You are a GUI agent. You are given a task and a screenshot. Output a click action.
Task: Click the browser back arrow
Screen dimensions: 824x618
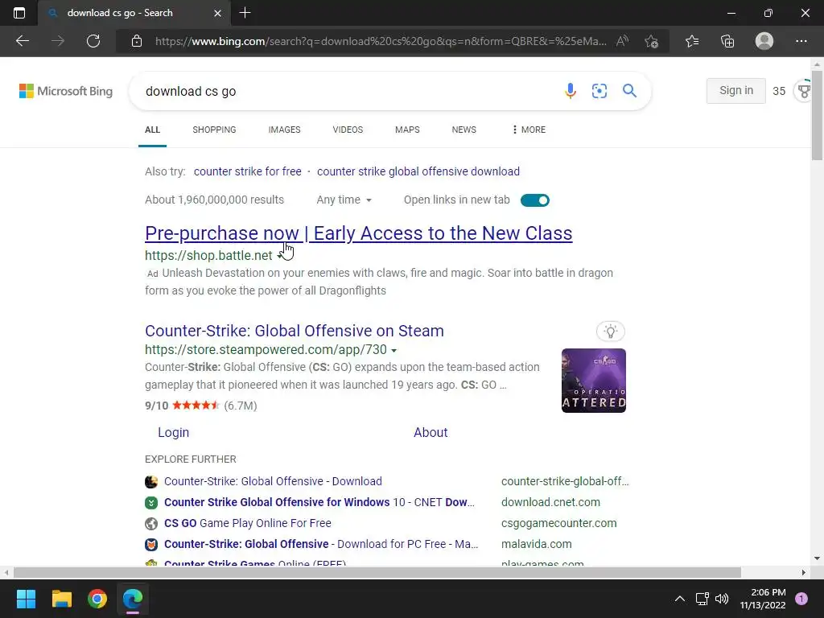click(x=22, y=41)
